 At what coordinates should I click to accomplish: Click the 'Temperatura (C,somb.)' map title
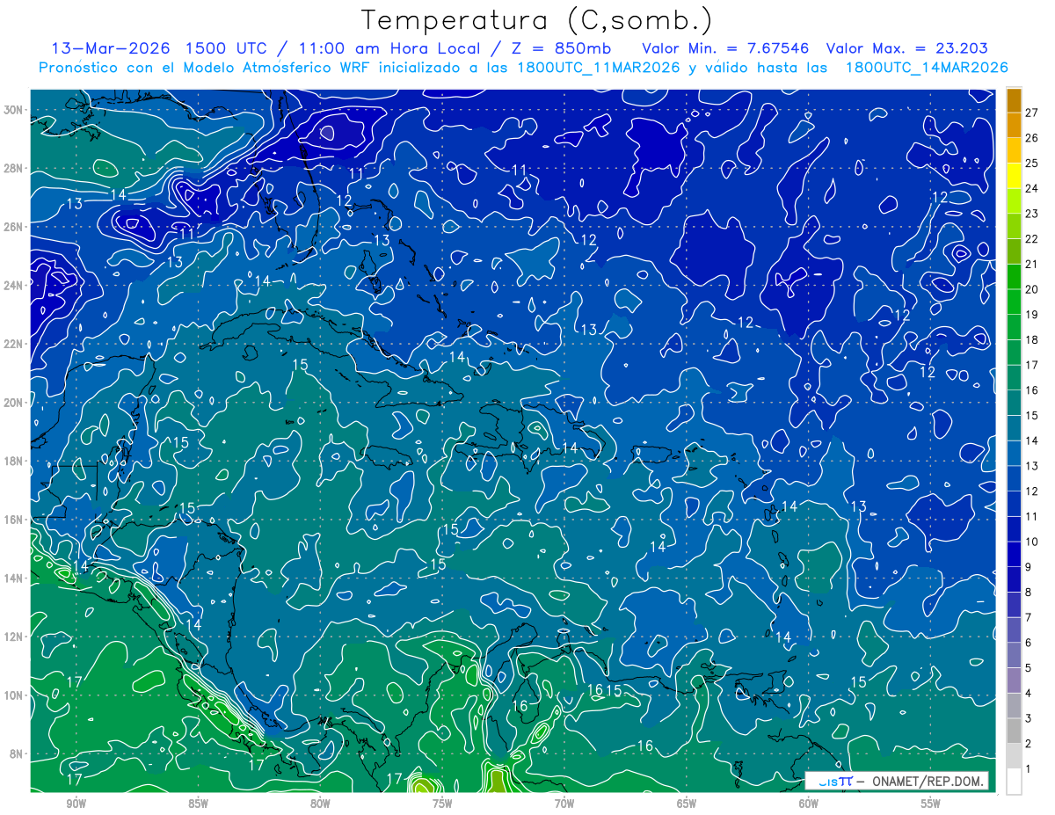tap(537, 20)
